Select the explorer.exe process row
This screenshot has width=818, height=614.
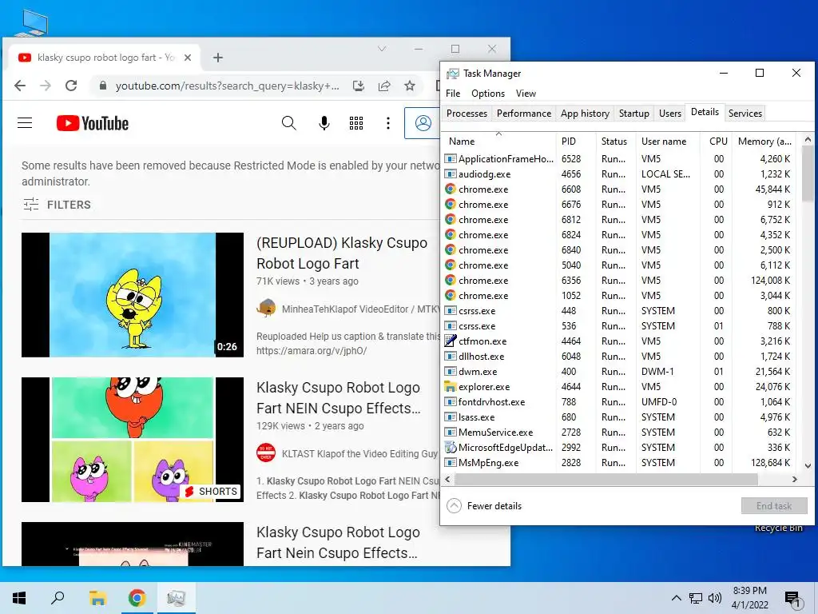click(621, 387)
